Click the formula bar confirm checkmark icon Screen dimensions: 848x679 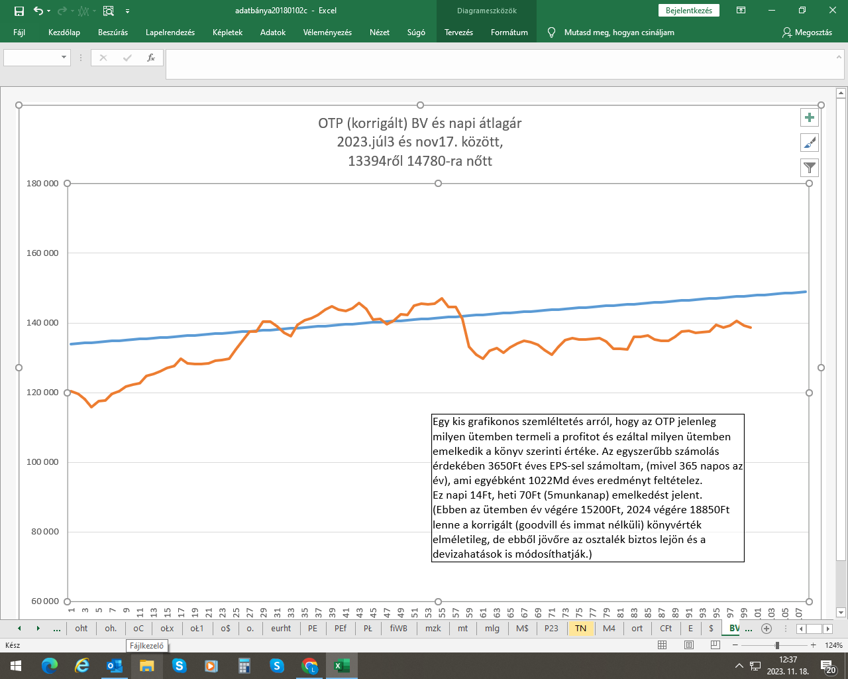[127, 58]
